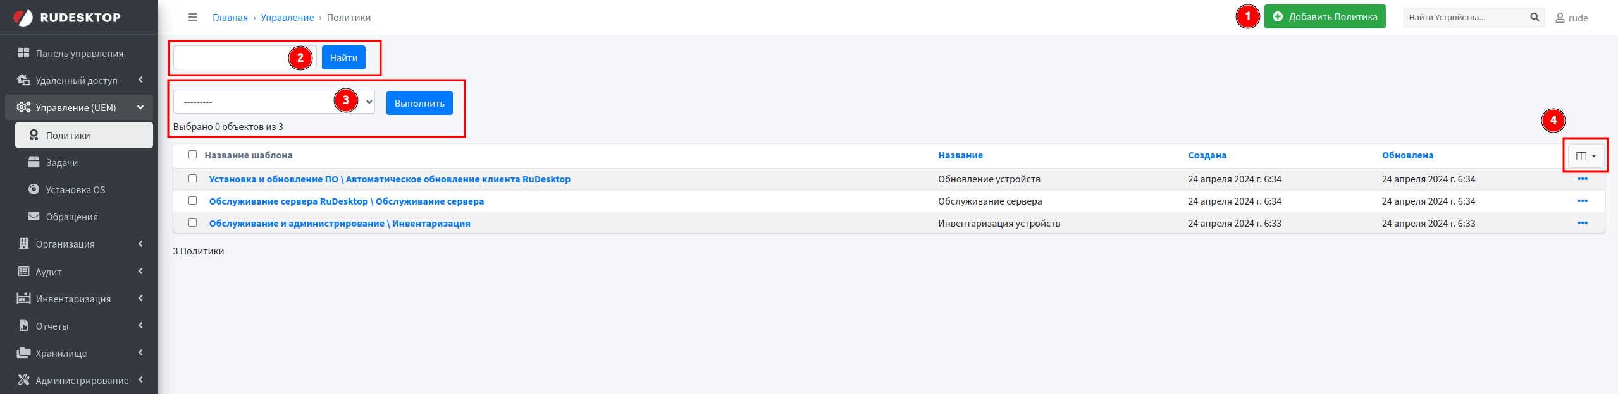Check the Обслуживание сервера policy checkbox
1618x394 pixels.
tap(193, 201)
